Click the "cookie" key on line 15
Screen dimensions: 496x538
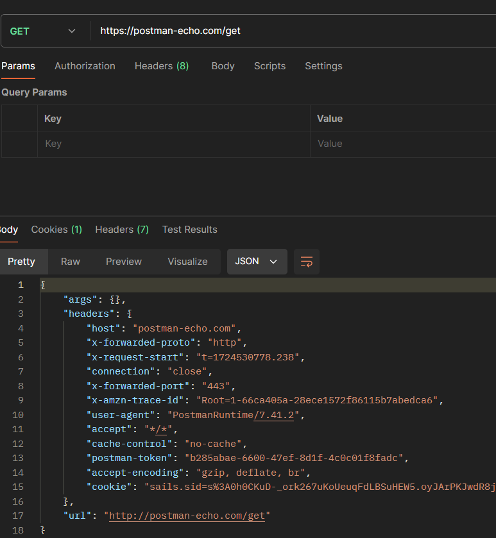[x=109, y=487]
